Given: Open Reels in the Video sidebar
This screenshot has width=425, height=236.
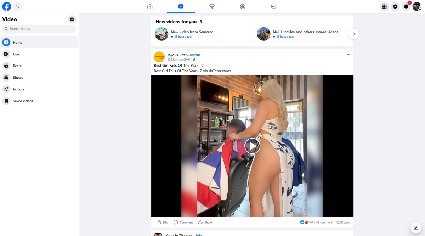Looking at the screenshot, I should [39, 66].
